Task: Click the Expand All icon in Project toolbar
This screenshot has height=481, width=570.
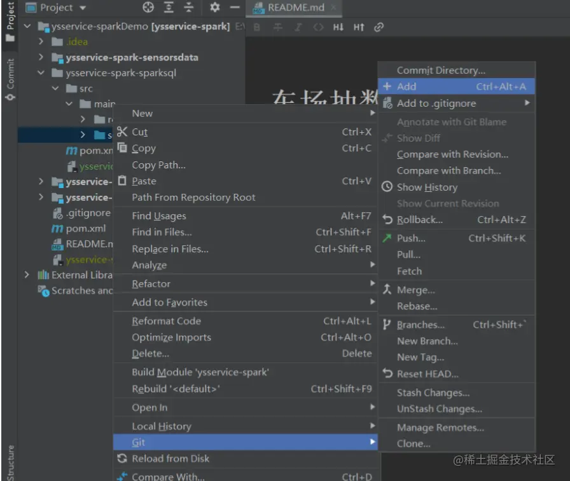Action: pyautogui.click(x=169, y=7)
